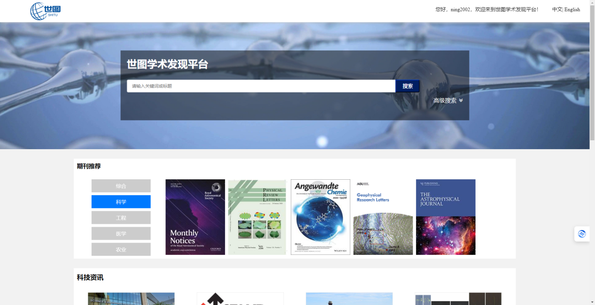Open the 农业 journal category
This screenshot has width=595, height=305.
click(x=121, y=249)
